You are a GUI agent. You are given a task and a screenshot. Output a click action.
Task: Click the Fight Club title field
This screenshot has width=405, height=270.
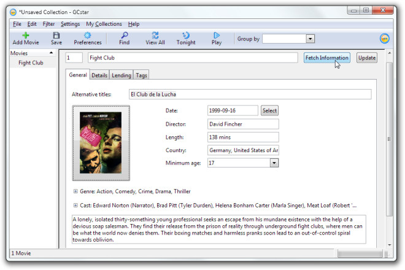tap(193, 58)
